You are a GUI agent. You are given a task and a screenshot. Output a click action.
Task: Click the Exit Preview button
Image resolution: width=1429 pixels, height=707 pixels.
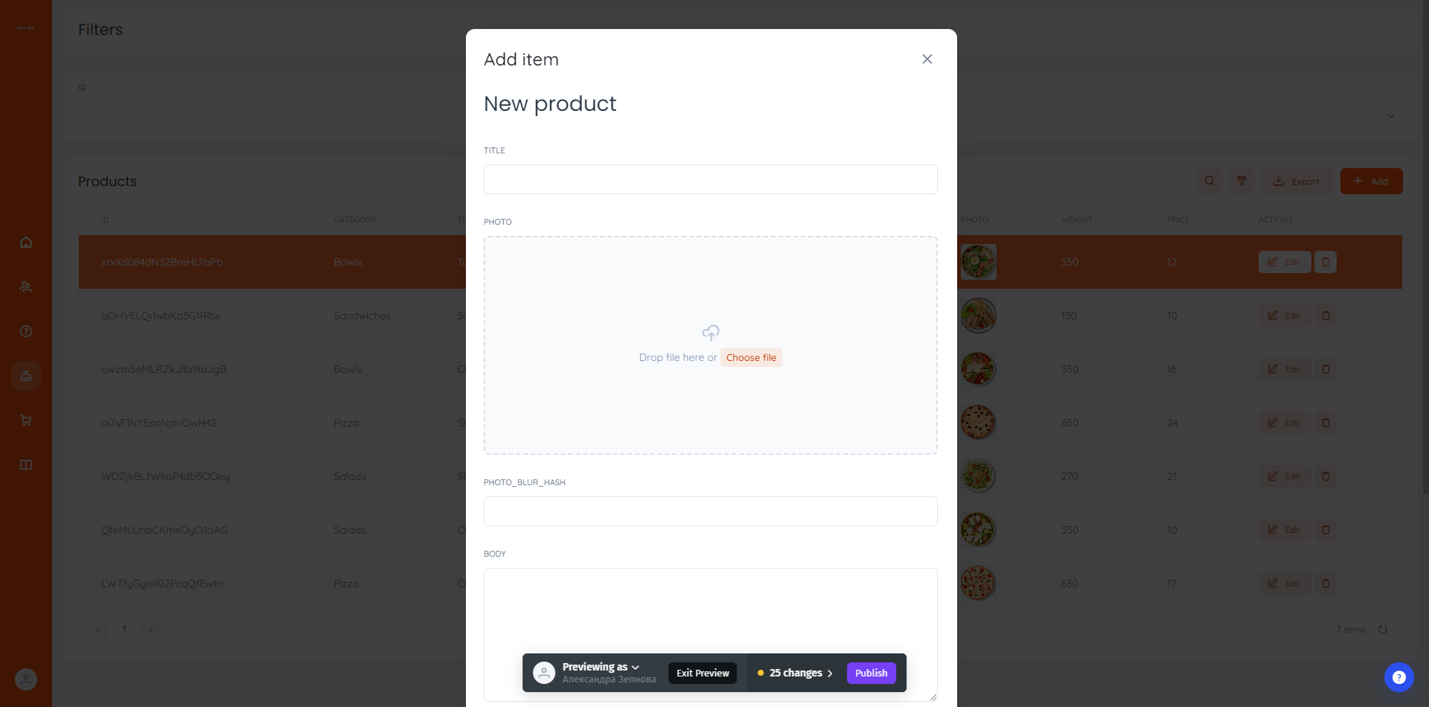point(703,673)
